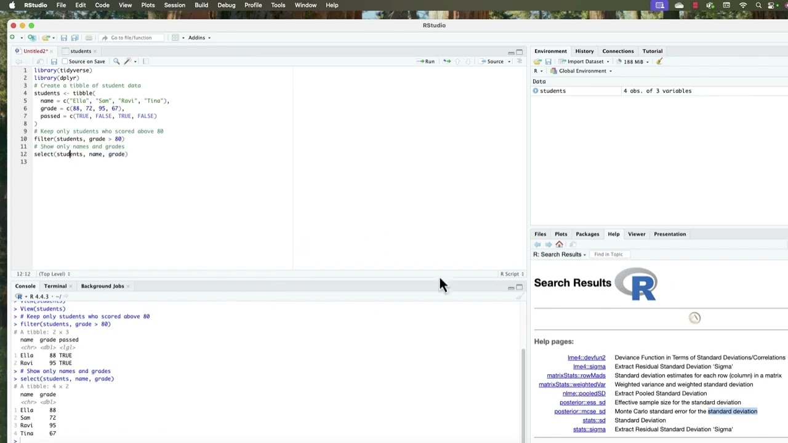Click the console vertical scrollbar
This screenshot has height=443, width=788.
(523, 394)
